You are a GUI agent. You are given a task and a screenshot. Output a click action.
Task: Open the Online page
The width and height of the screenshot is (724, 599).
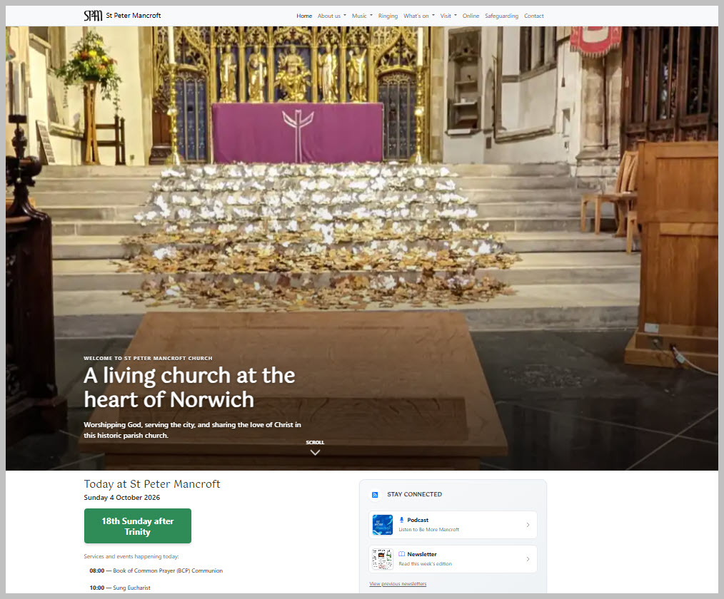pos(471,16)
